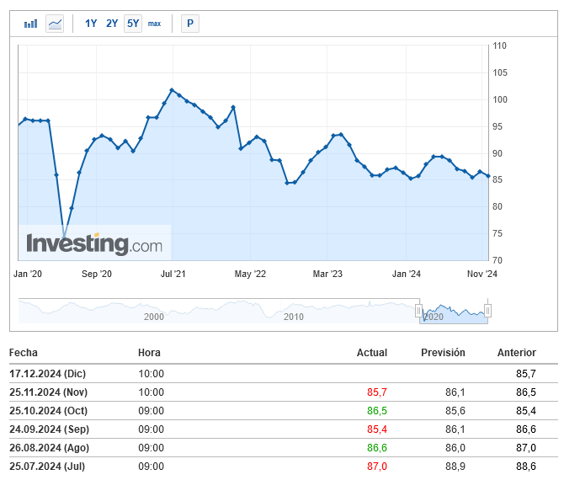Screen dimensions: 564x480
Task: Select the 5Y time range
Action: [x=133, y=24]
